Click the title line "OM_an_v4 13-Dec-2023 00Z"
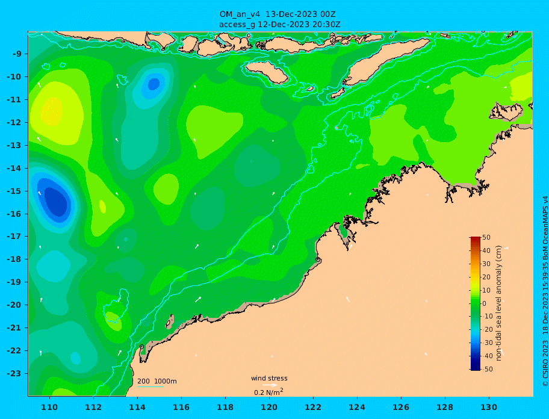This screenshot has height=419, width=549. [x=278, y=14]
